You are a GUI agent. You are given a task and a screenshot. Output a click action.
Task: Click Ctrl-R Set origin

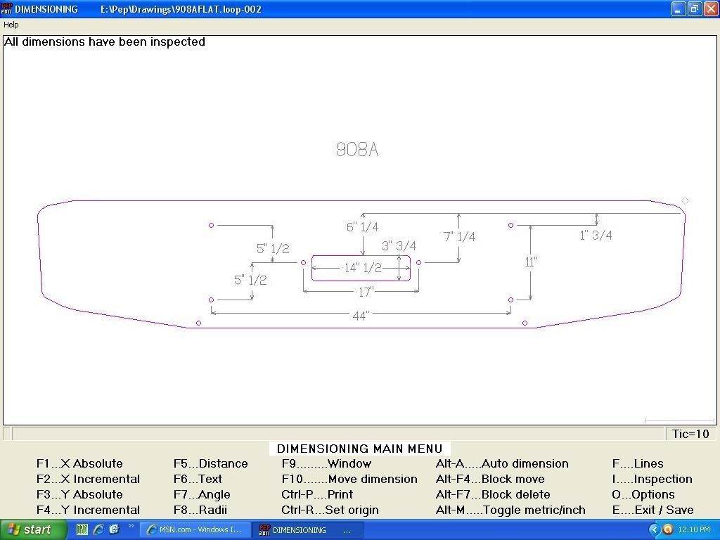point(330,510)
